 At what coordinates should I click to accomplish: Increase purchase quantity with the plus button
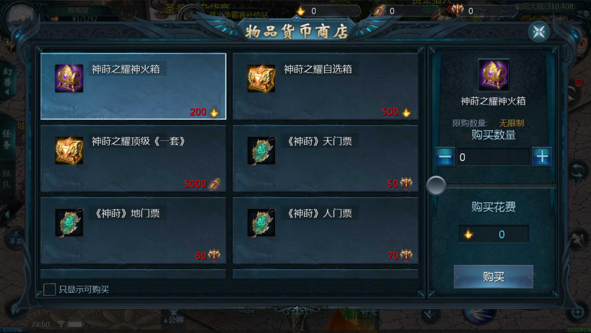pos(542,157)
